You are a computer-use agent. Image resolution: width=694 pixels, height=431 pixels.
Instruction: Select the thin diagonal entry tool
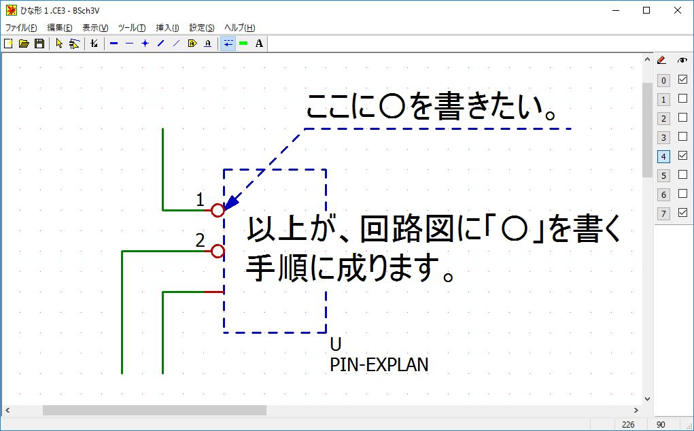pos(176,44)
